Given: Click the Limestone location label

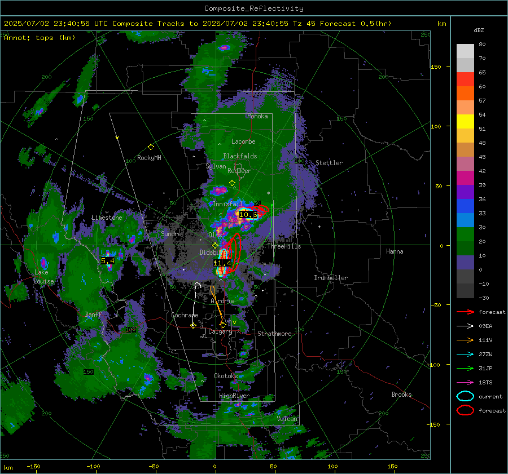Looking at the screenshot, I should tap(107, 218).
